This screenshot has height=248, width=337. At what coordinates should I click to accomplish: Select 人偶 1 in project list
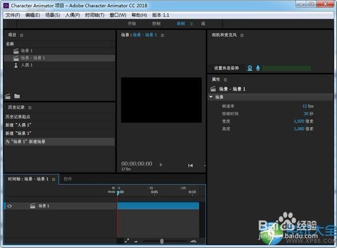[x=60, y=65]
